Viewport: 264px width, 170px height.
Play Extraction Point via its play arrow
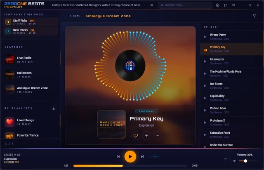205,135
